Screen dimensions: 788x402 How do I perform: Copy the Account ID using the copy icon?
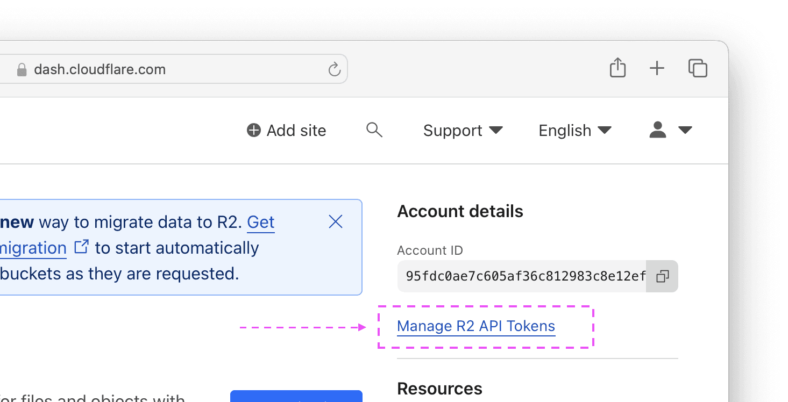pyautogui.click(x=662, y=276)
